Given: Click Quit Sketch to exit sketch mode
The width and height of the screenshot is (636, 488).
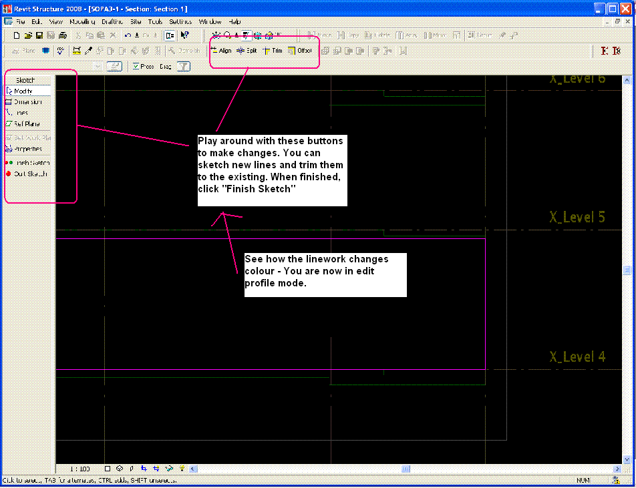Looking at the screenshot, I should (x=28, y=174).
